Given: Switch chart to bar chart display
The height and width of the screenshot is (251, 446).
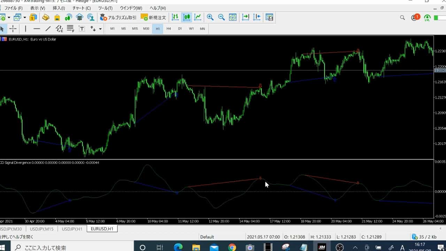Looking at the screenshot, I should (x=175, y=17).
